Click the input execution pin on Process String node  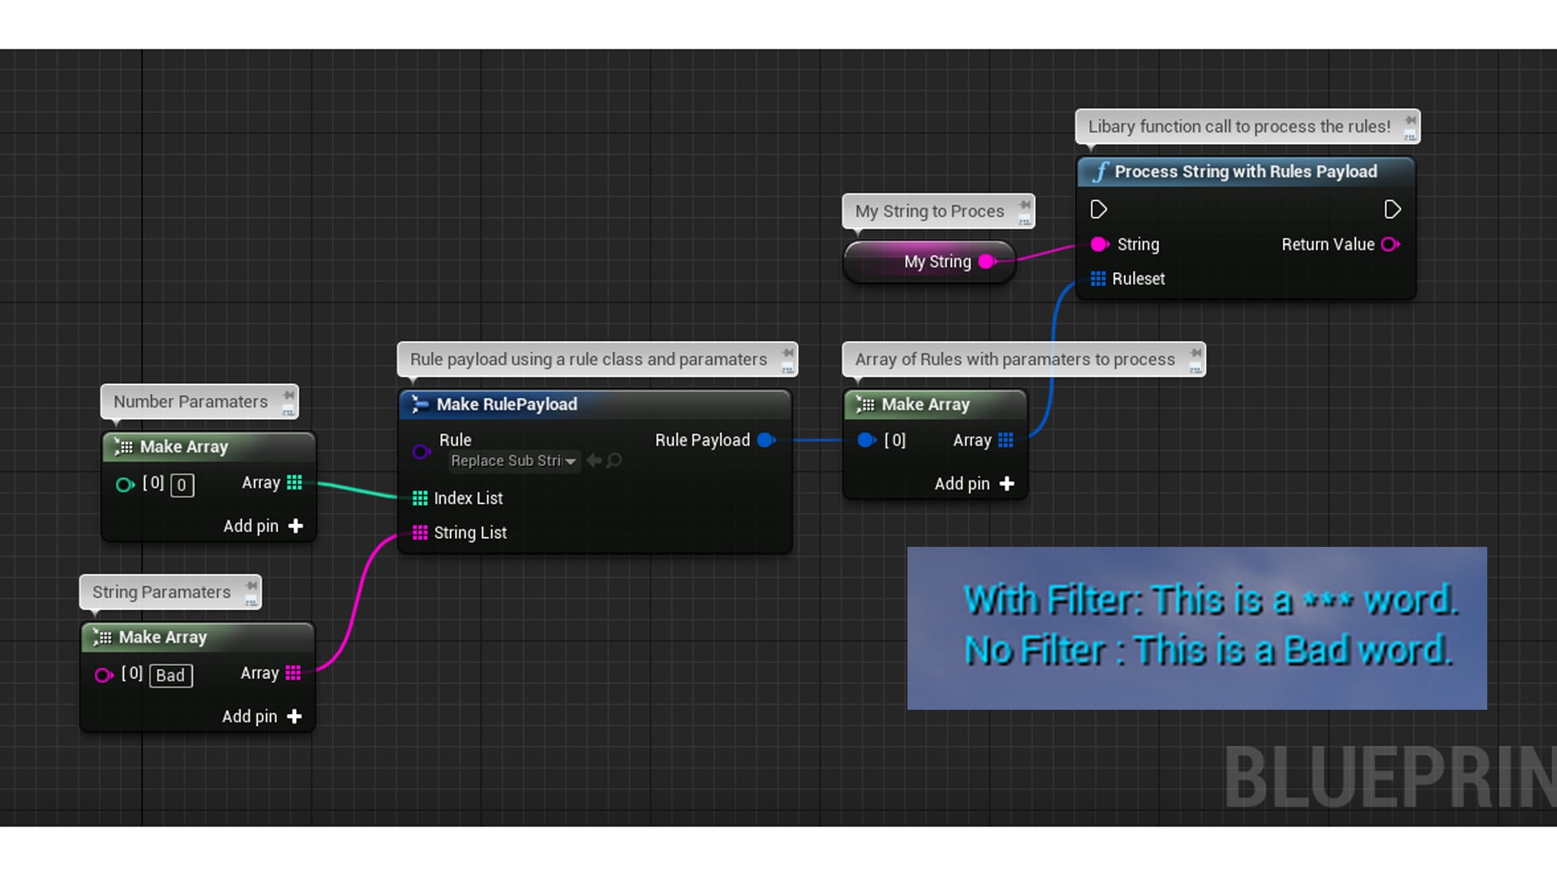pos(1099,210)
